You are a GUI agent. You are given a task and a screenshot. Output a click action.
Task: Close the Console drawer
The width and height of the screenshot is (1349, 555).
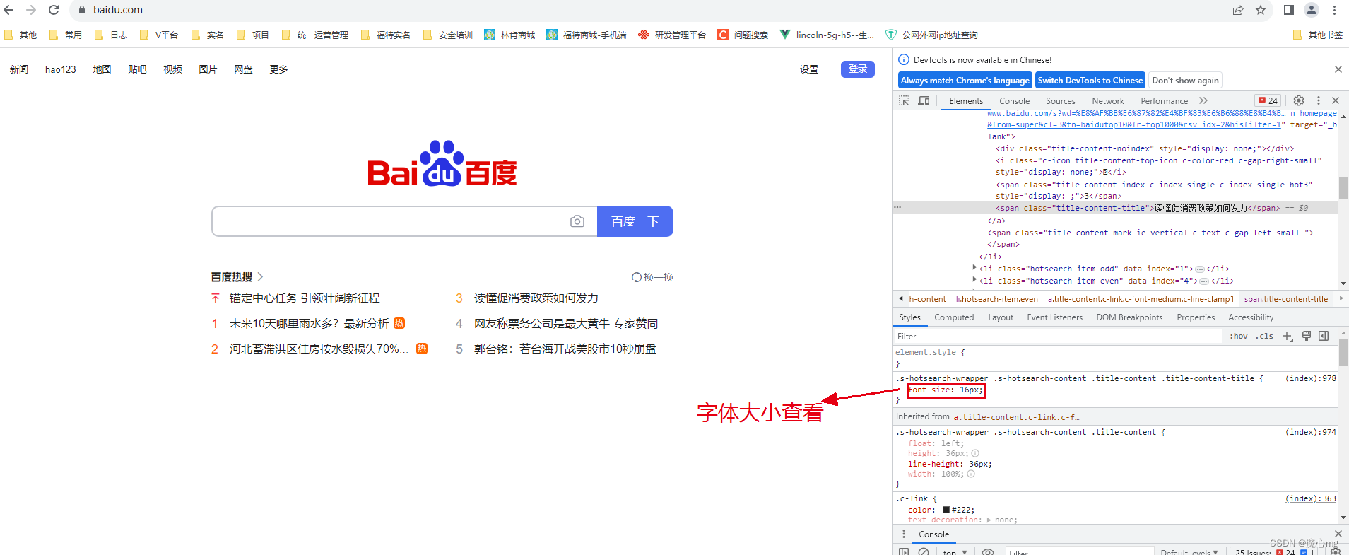(x=1338, y=534)
